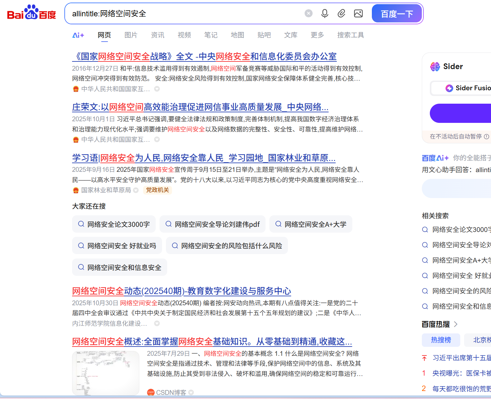Open thumbnail of 网络空间安全概述 CSDN result
This screenshot has width=491, height=399.
click(106, 373)
